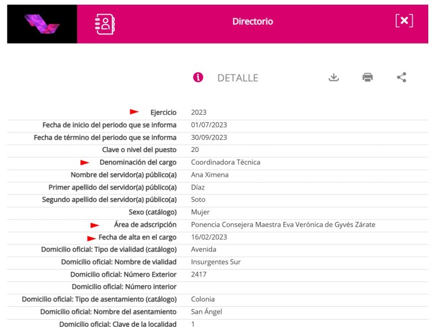Select the name Ana Ximena

(x=210, y=175)
